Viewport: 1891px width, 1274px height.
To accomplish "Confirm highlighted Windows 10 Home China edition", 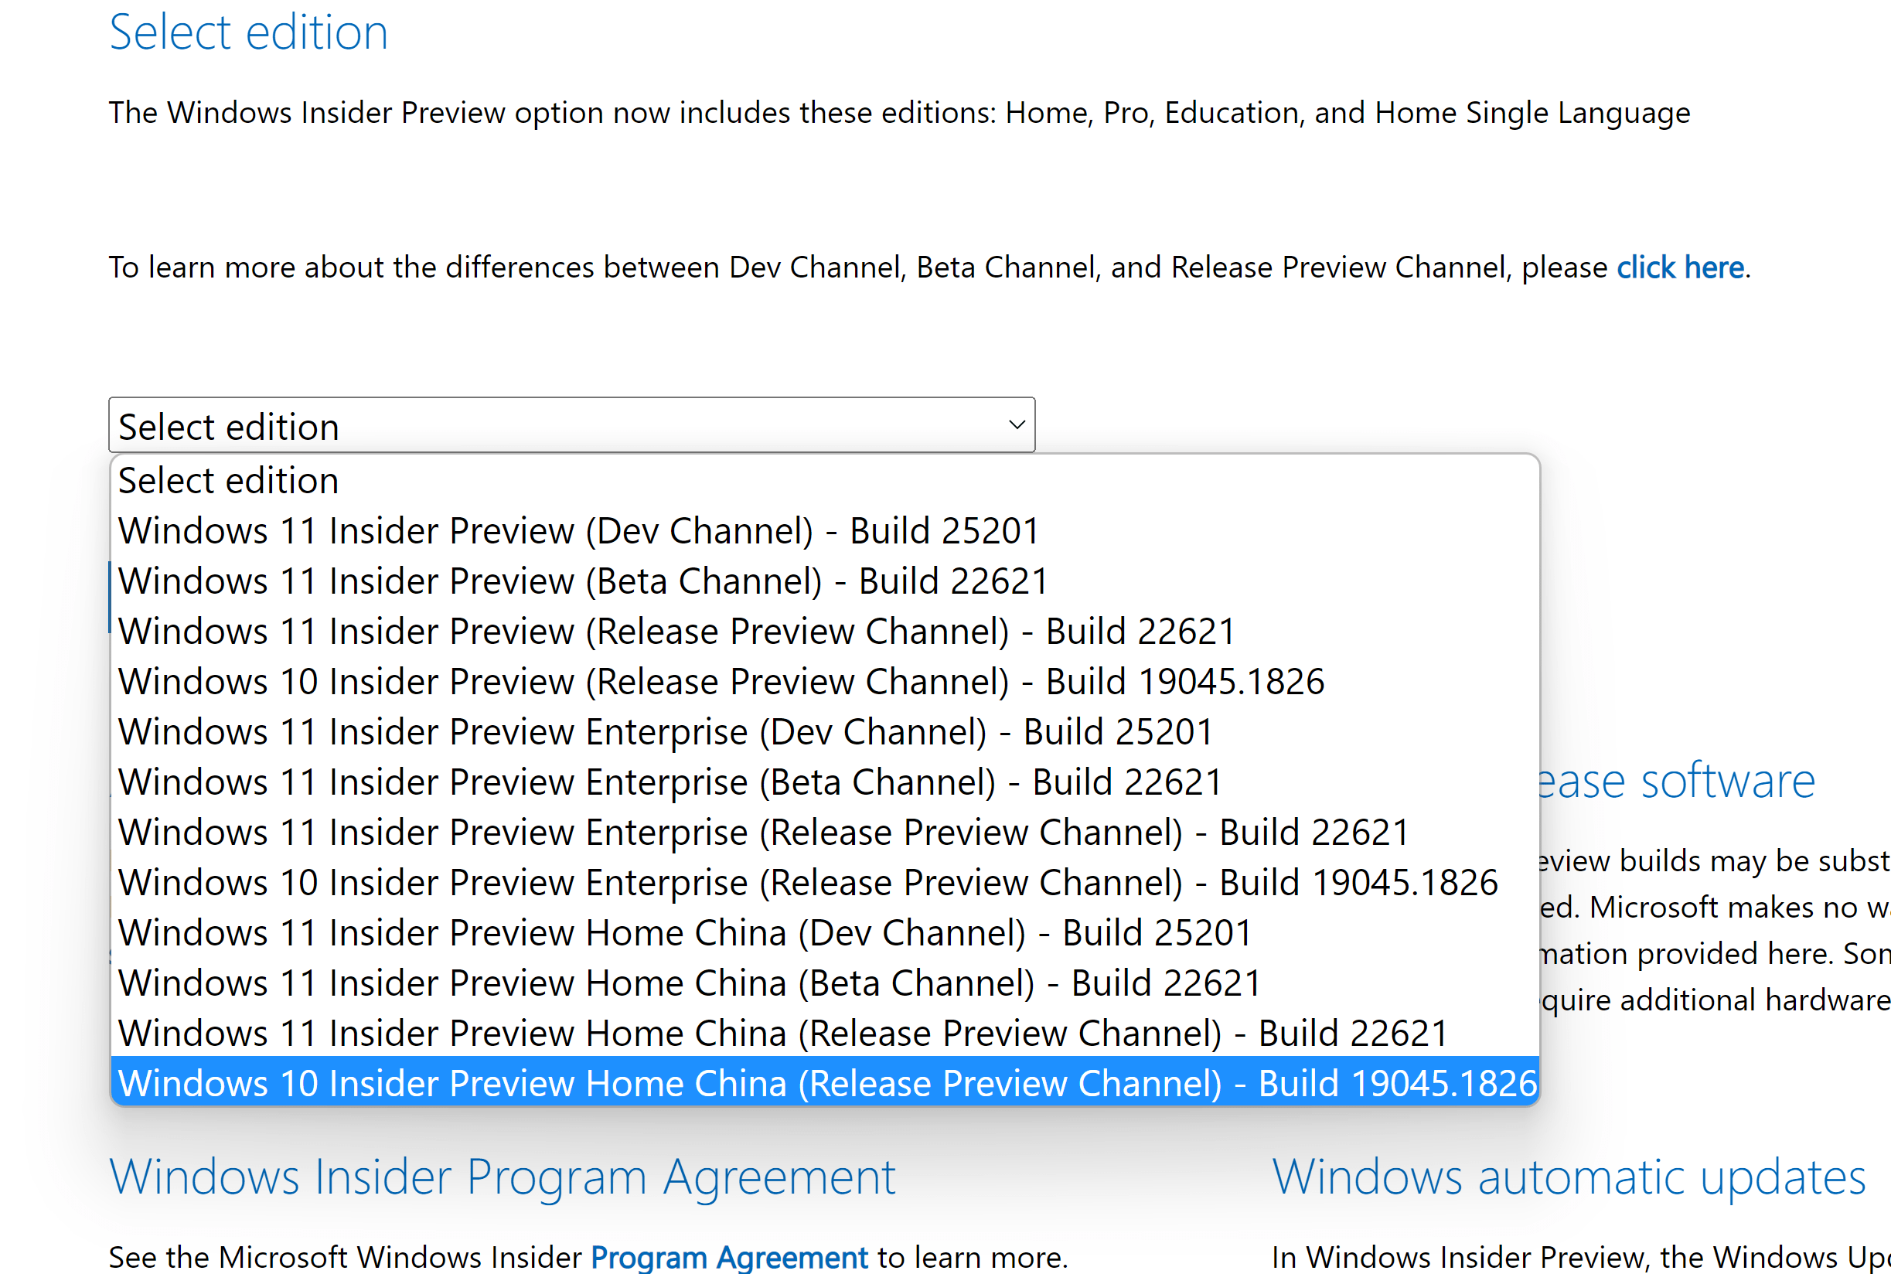I will (x=827, y=1083).
